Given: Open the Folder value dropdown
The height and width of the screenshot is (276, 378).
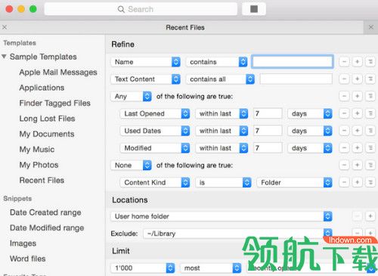Looking at the screenshot, I should click(x=294, y=182).
